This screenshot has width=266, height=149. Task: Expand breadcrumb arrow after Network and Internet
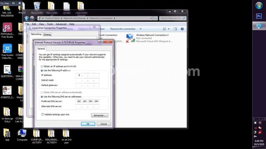point(88,18)
